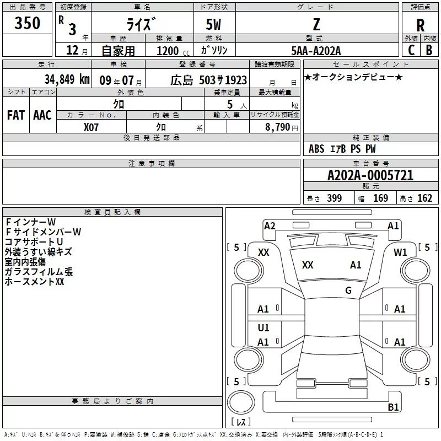Click the レス box below the diagram

click(241, 422)
